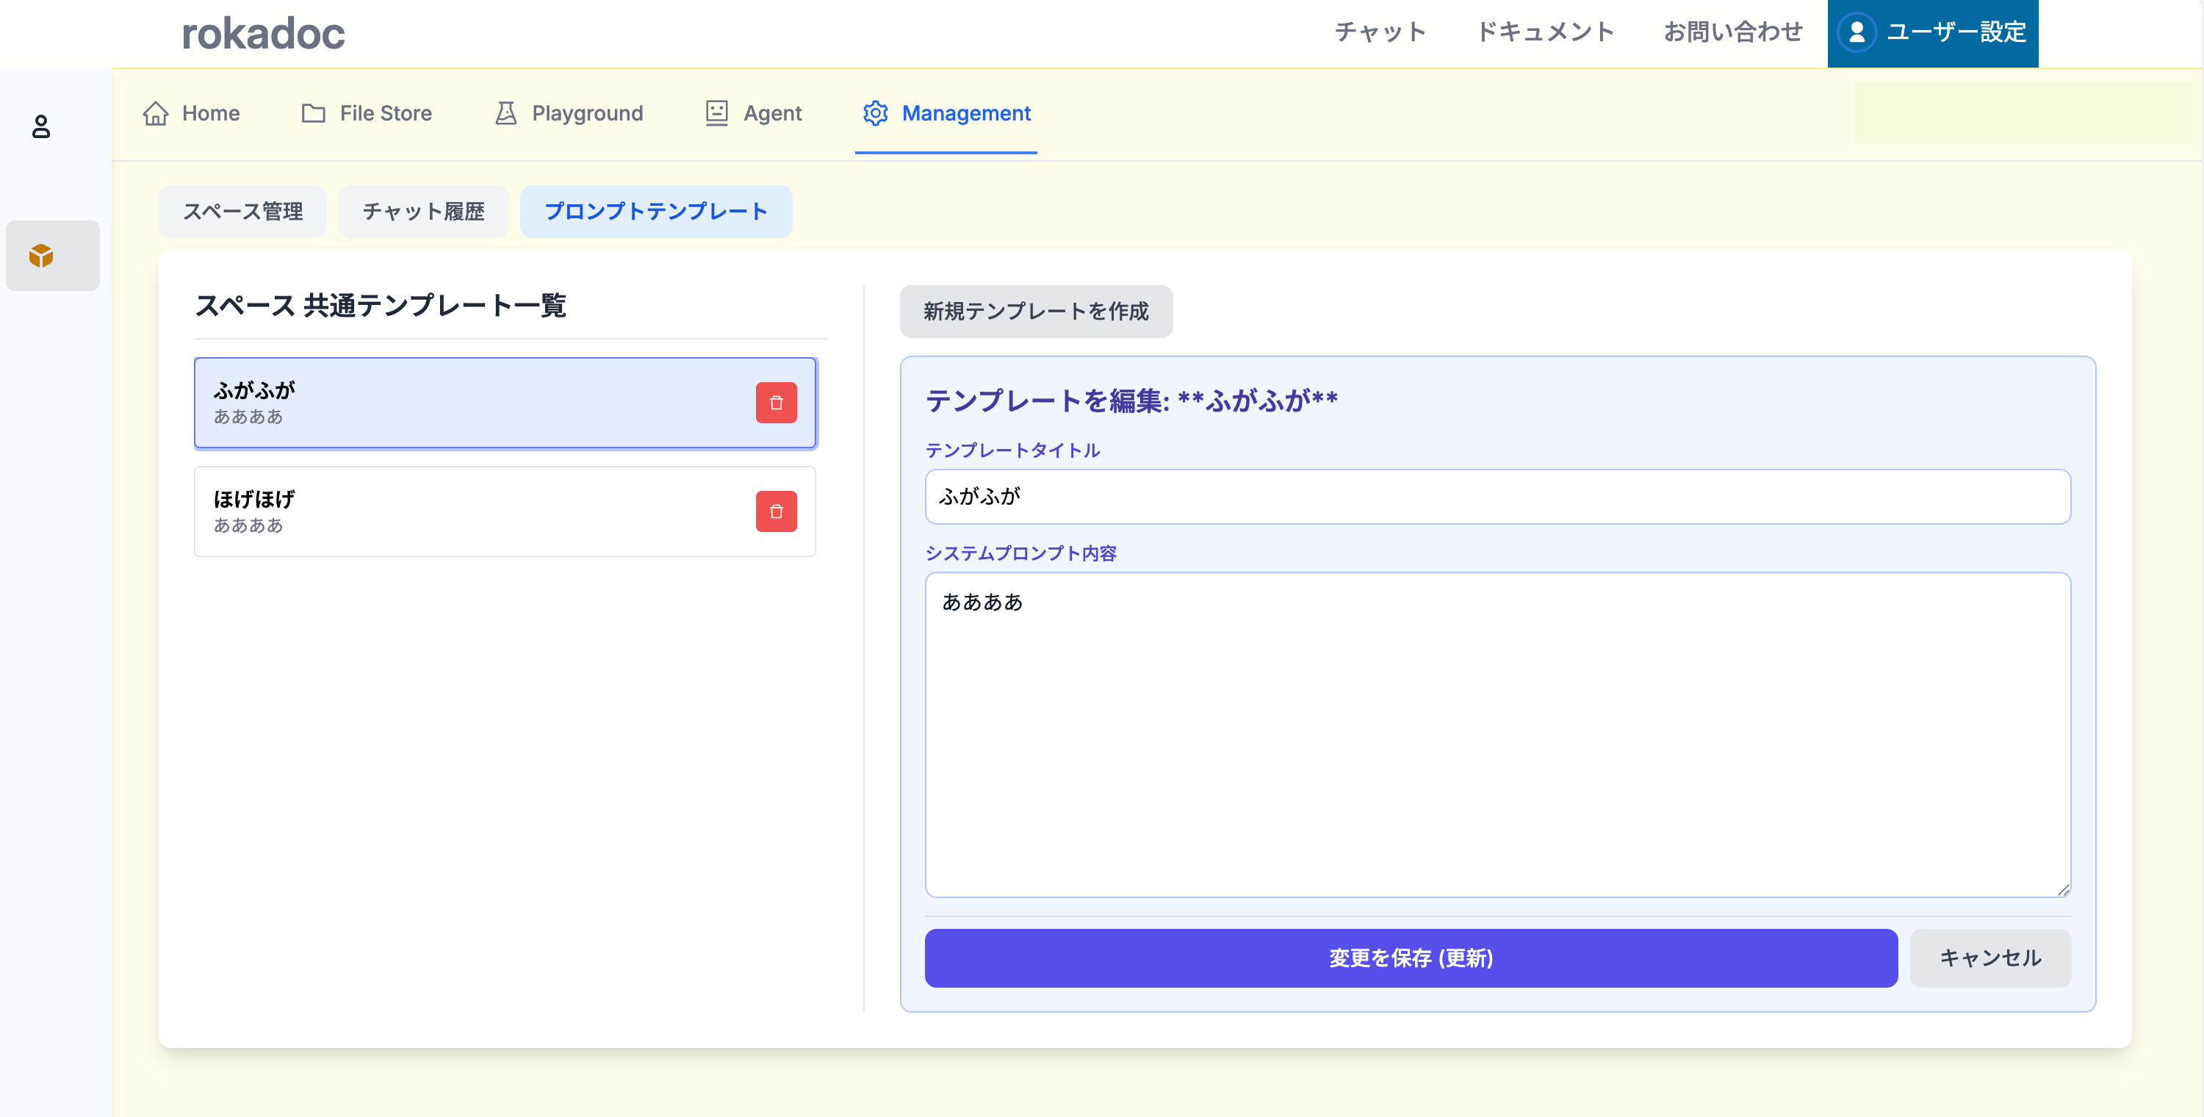Click the Management gear icon

coord(874,113)
